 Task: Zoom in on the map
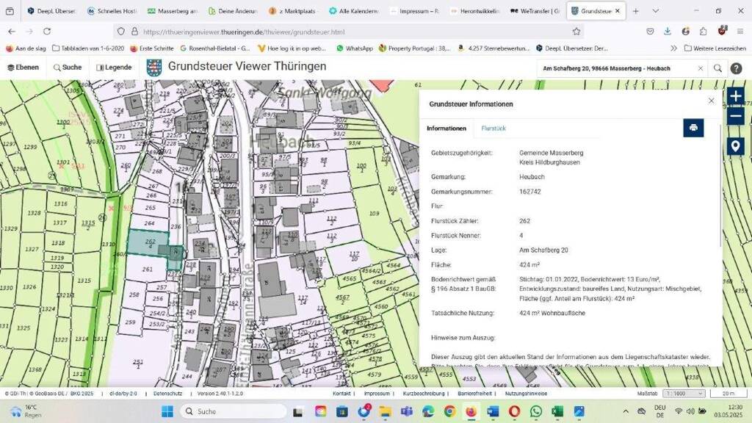[735, 96]
